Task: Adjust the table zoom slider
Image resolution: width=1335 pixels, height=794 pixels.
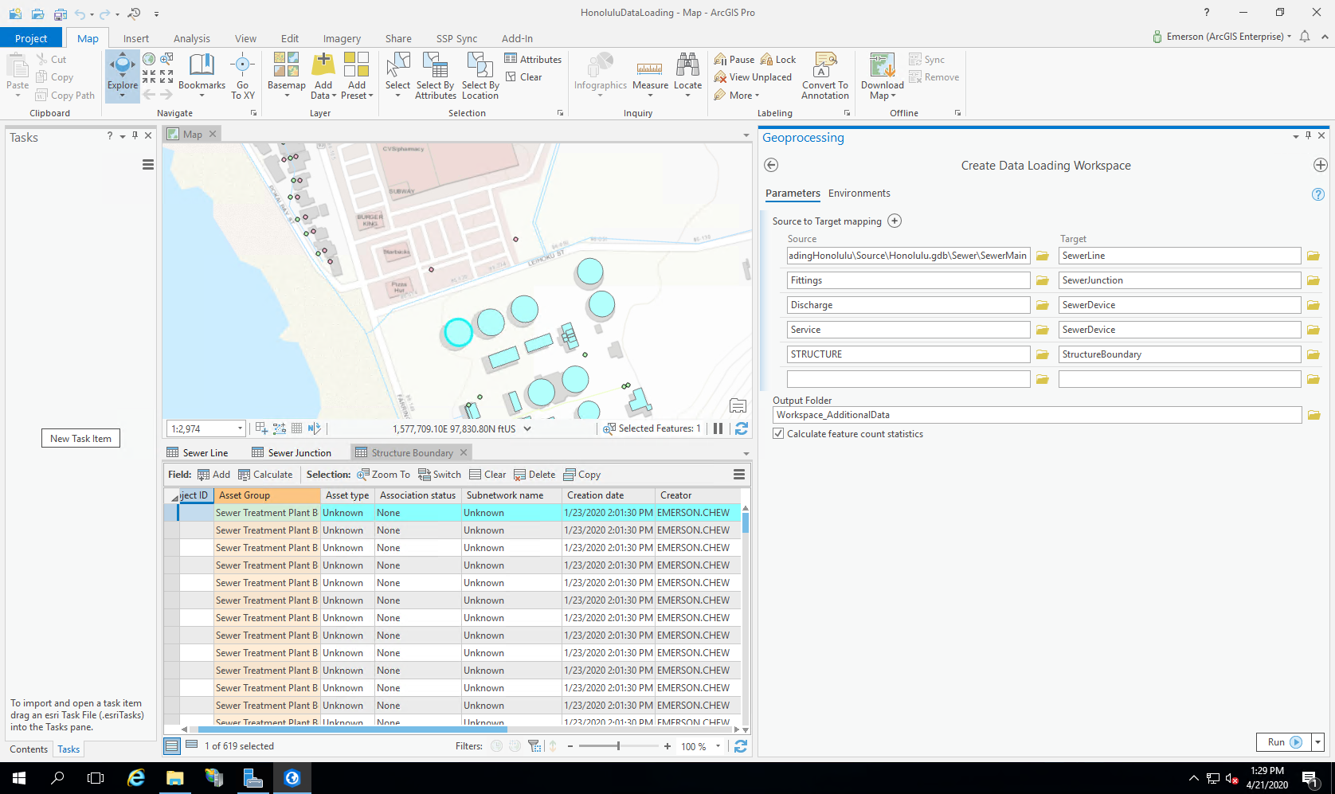Action: [618, 746]
